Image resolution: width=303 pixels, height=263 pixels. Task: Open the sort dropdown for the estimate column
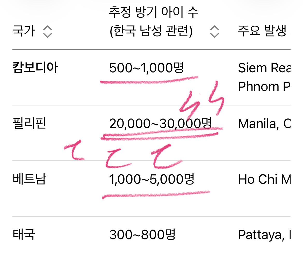214,32
